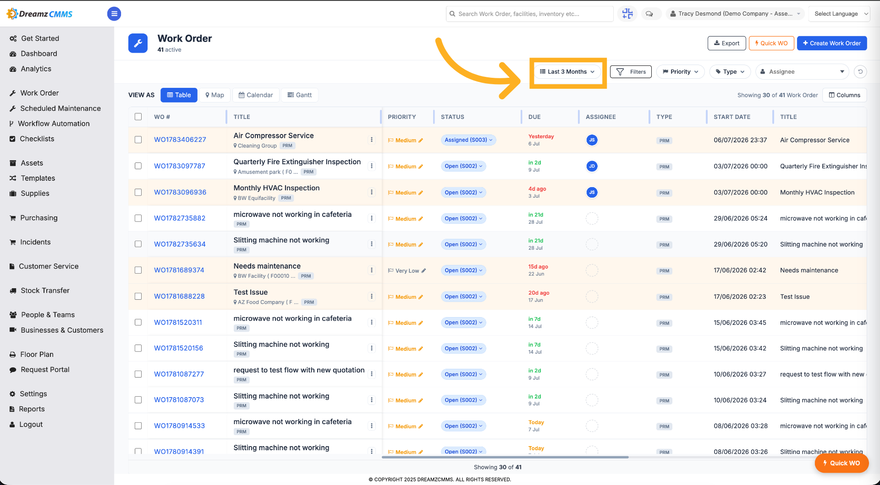Click the blue wrench Work Order icon

138,43
